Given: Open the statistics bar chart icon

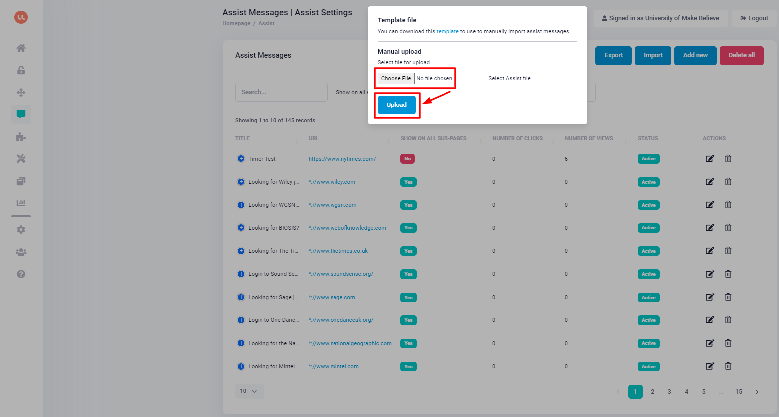Looking at the screenshot, I should 21,203.
